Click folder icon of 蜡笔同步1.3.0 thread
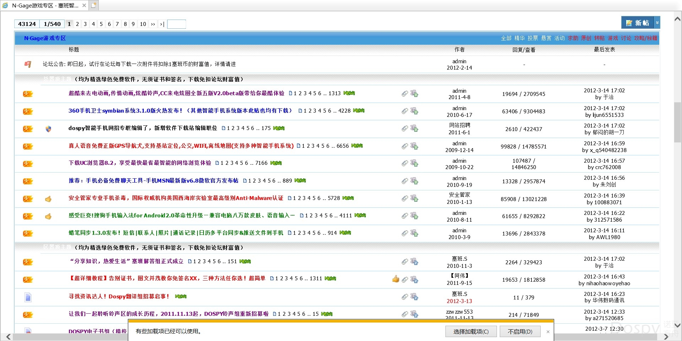Image resolution: width=682 pixels, height=341 pixels. coord(28,233)
